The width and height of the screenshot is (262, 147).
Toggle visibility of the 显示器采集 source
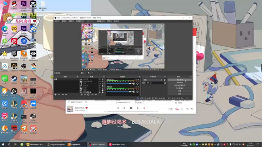click(100, 92)
